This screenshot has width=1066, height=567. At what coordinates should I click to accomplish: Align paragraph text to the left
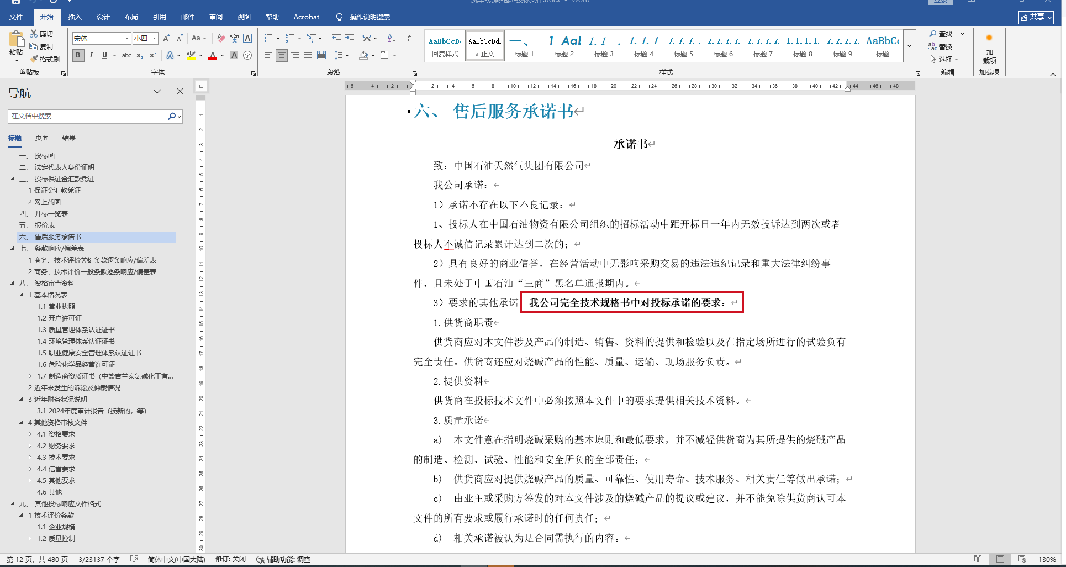(x=268, y=55)
